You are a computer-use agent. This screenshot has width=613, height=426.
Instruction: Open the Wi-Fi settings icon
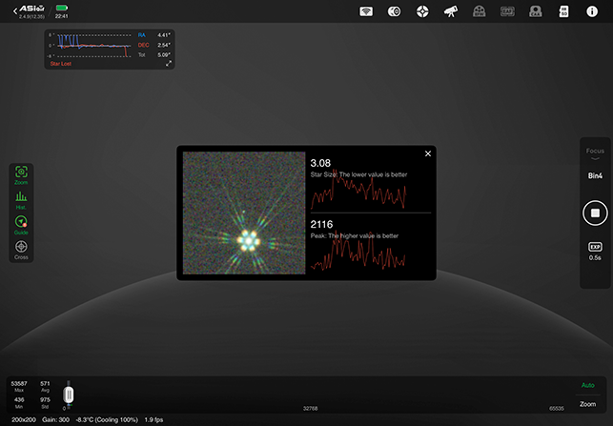tap(366, 11)
